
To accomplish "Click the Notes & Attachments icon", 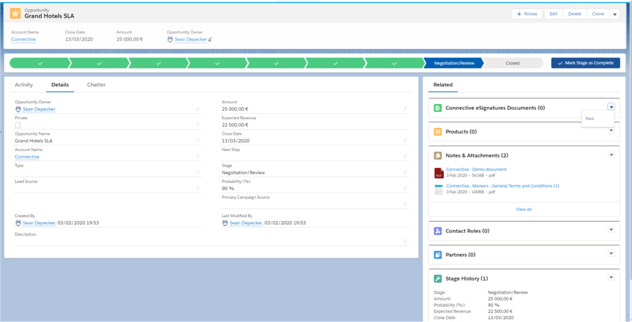I will (438, 156).
